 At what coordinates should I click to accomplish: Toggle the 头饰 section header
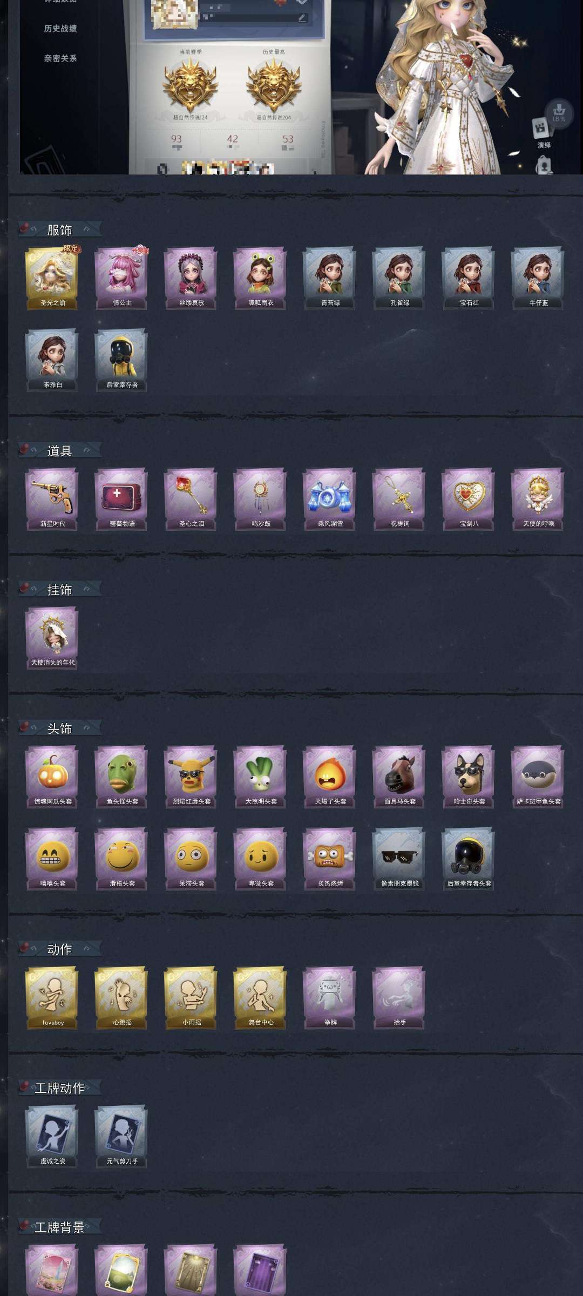59,728
